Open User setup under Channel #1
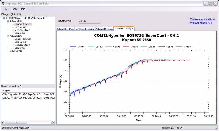 coord(19,33)
